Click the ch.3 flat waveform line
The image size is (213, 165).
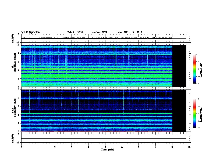coord(104,139)
